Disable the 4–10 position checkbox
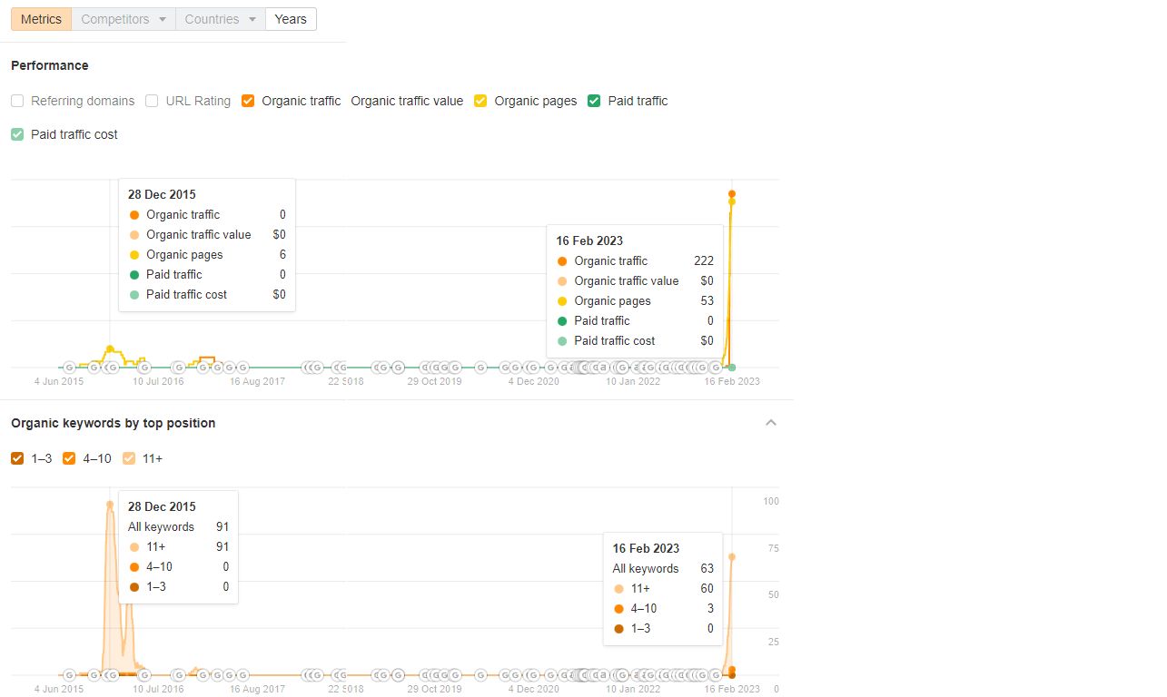This screenshot has width=1167, height=697. click(x=69, y=458)
